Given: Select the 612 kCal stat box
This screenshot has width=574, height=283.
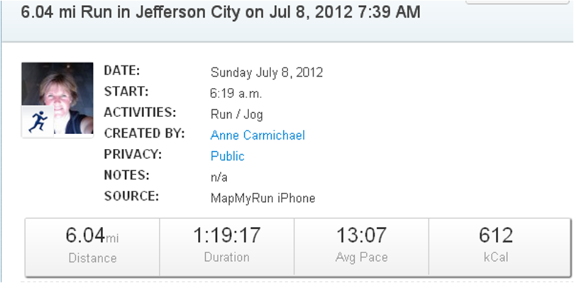Looking at the screenshot, I should point(496,246).
